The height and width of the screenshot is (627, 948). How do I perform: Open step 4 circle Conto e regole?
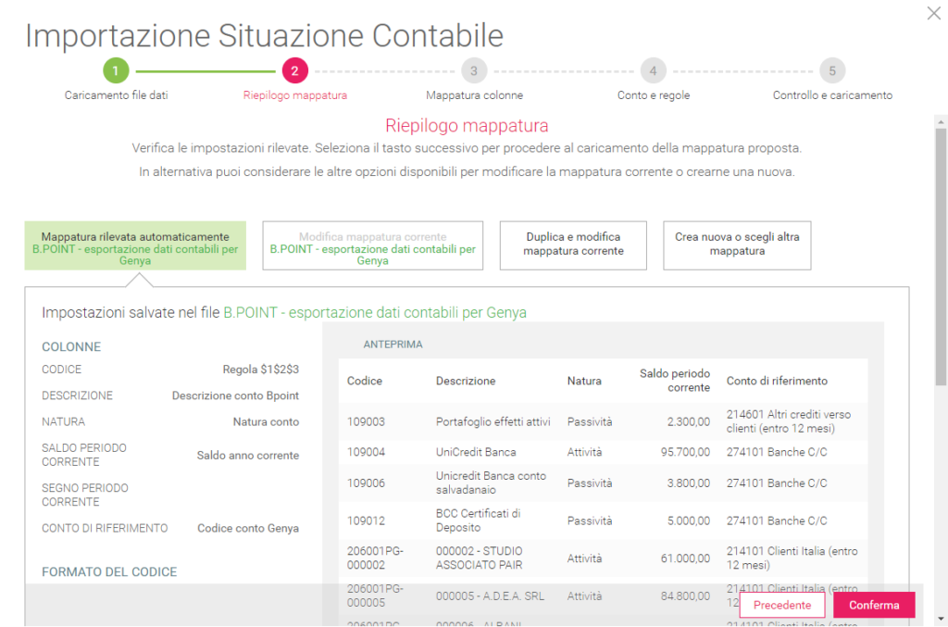(x=653, y=70)
